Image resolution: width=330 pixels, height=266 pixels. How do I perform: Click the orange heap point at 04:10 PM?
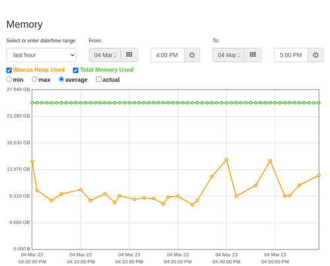81,189
